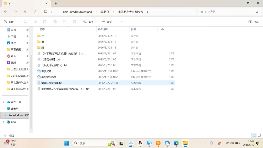Click 星期日 in the breadcrumb path
Viewport: 263px width, 148px height.
pos(105,12)
